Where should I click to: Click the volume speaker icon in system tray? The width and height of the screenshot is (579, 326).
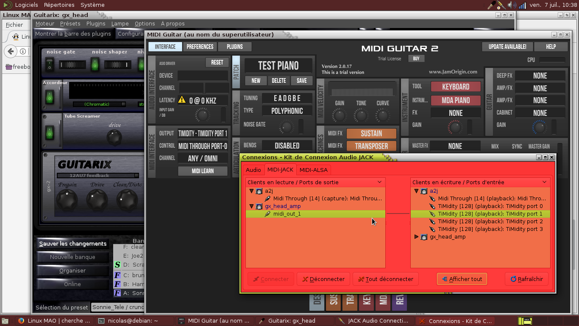click(x=512, y=5)
